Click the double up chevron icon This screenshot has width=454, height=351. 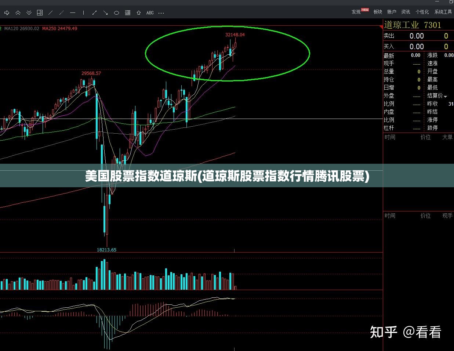tap(18, 13)
